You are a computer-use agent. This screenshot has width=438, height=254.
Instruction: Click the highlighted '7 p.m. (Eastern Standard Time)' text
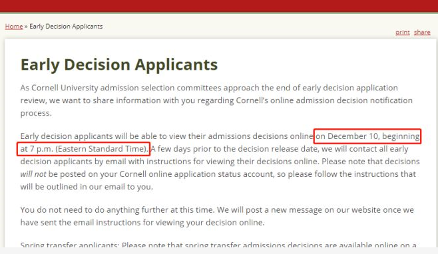[89, 149]
